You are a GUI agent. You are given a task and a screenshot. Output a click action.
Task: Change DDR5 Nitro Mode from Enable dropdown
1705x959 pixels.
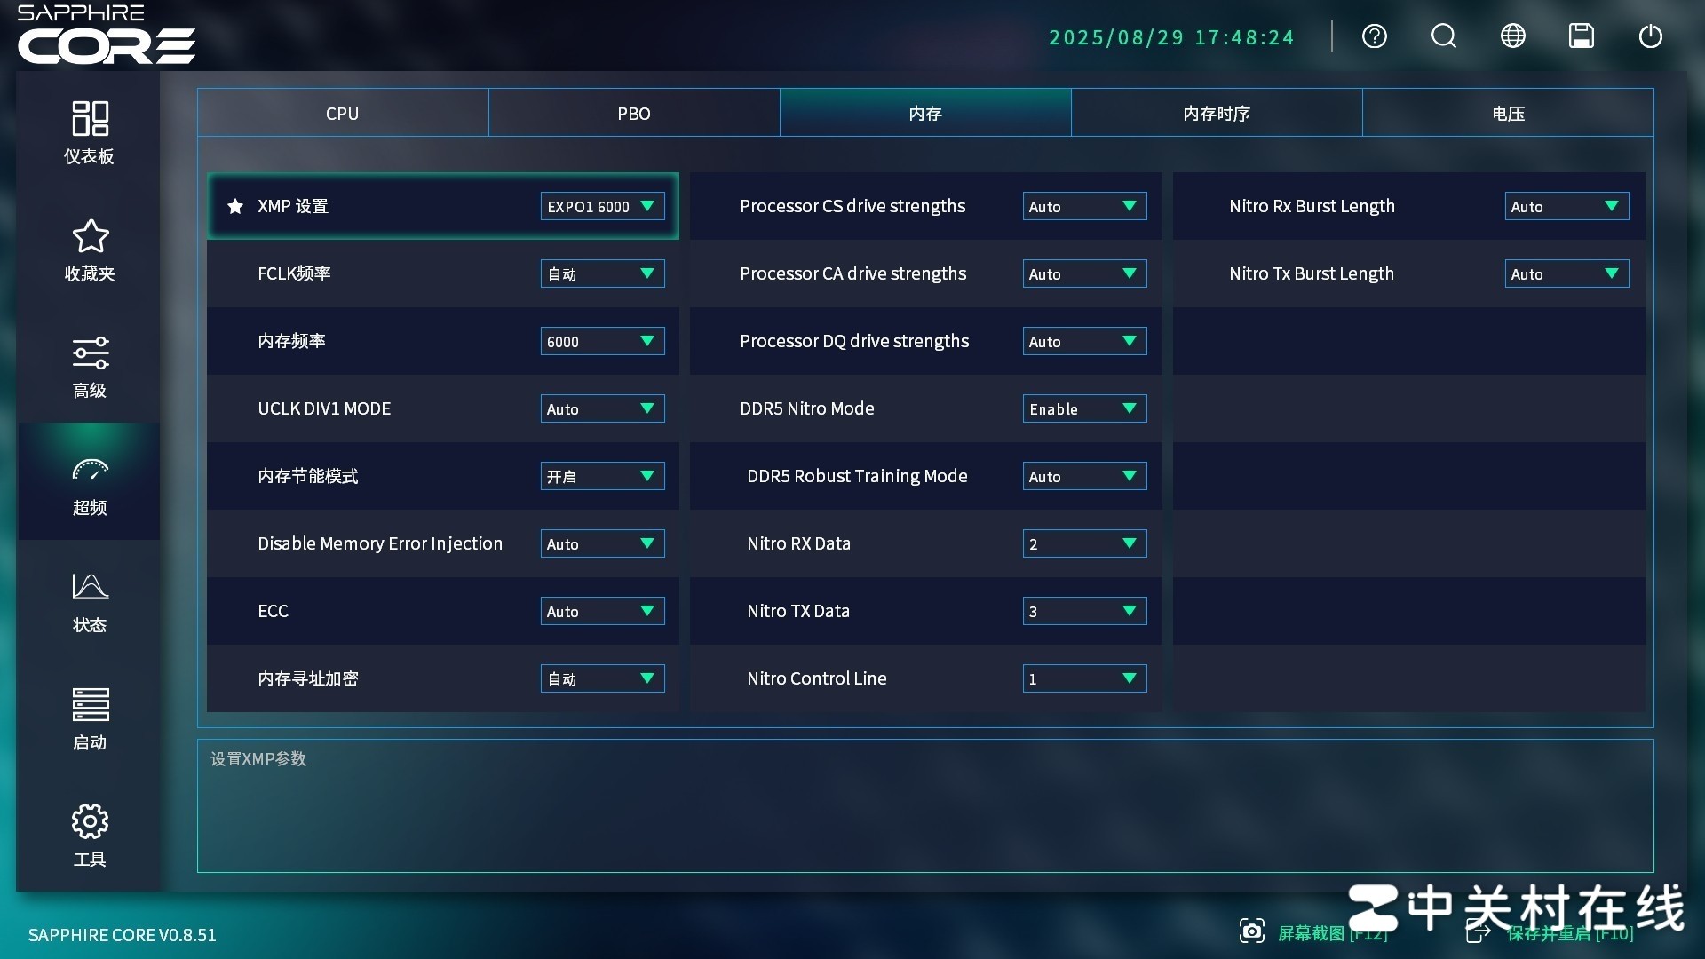[x=1083, y=408]
